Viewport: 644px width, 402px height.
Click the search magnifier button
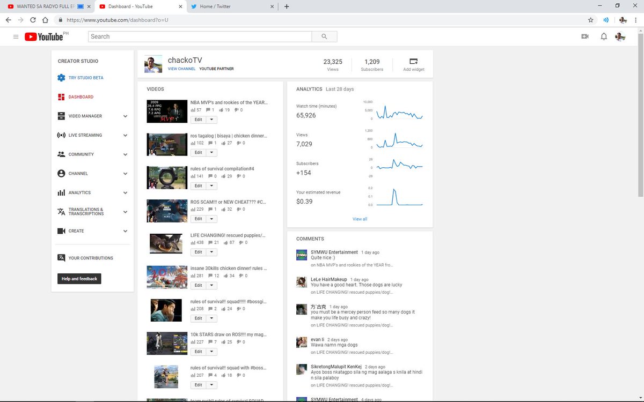point(324,36)
